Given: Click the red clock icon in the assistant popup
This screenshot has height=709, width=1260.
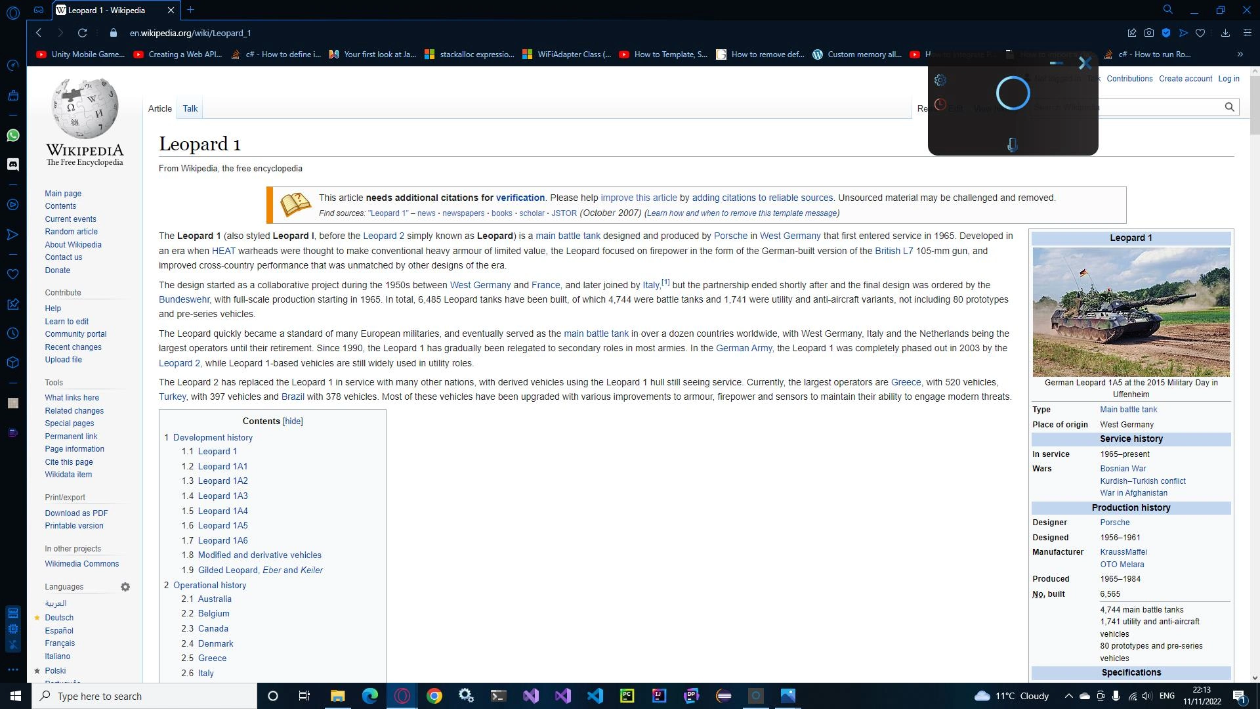Looking at the screenshot, I should click(x=940, y=104).
